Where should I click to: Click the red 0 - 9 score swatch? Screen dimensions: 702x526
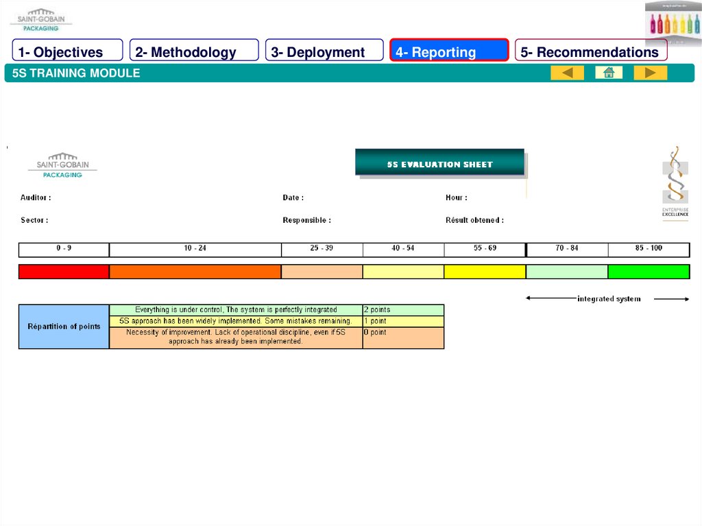tap(64, 272)
